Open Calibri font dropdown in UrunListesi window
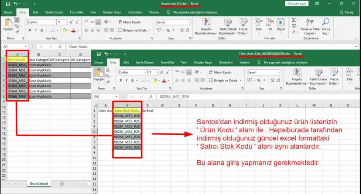 point(55,22)
